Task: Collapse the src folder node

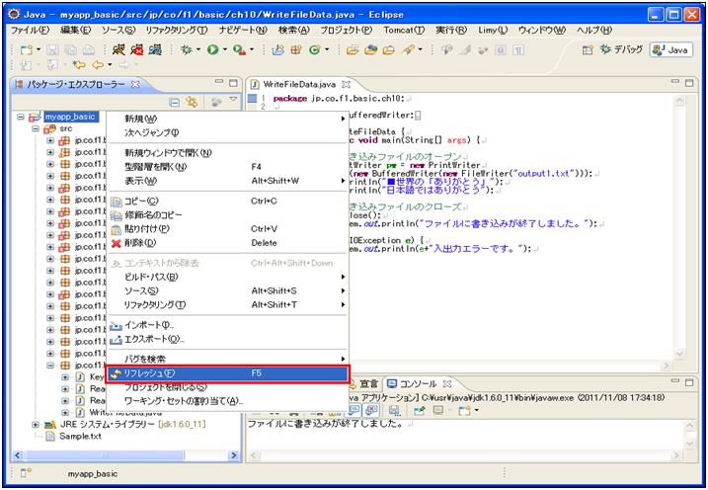Action: (x=36, y=128)
